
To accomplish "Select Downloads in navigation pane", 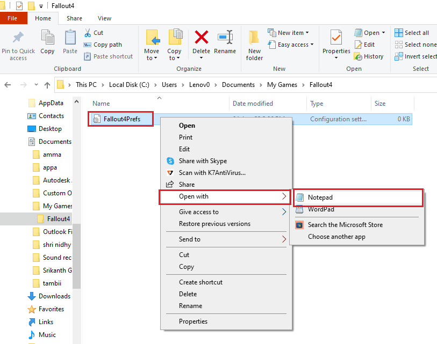I will click(x=49, y=296).
